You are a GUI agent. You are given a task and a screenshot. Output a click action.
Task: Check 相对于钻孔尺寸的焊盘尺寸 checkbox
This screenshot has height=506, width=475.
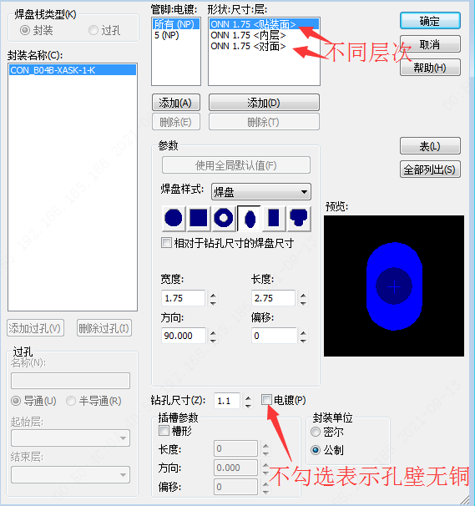tap(166, 242)
